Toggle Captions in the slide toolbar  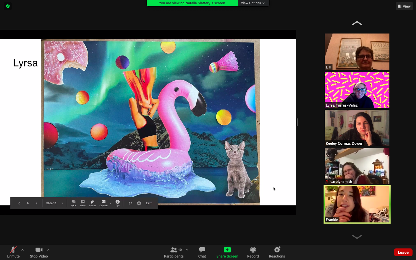(x=103, y=203)
